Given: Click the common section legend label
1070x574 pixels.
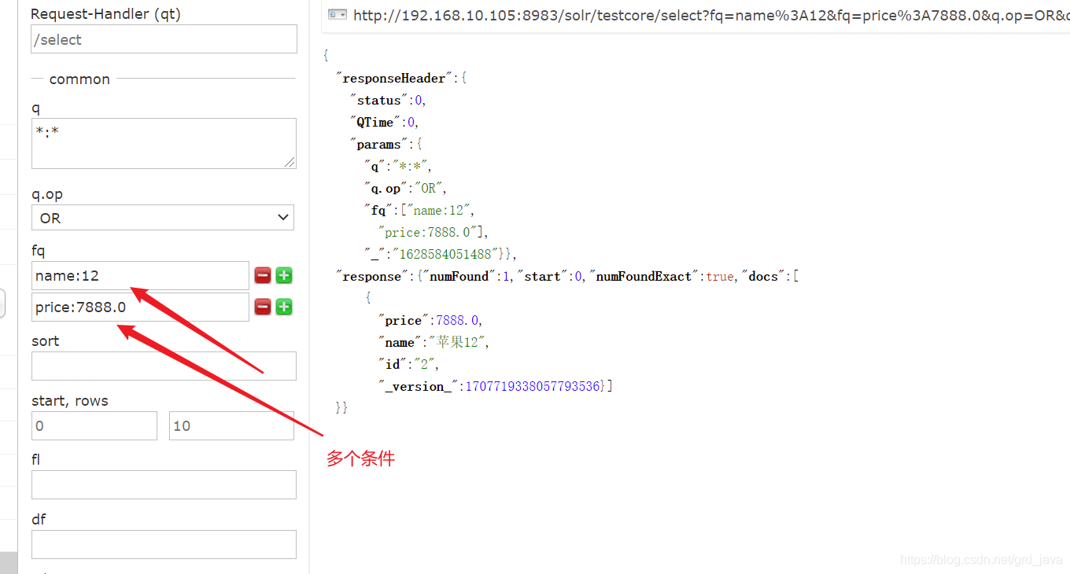Looking at the screenshot, I should (79, 79).
